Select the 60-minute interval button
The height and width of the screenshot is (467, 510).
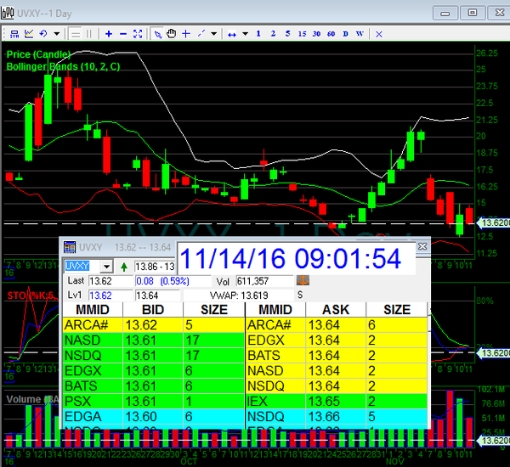(331, 33)
